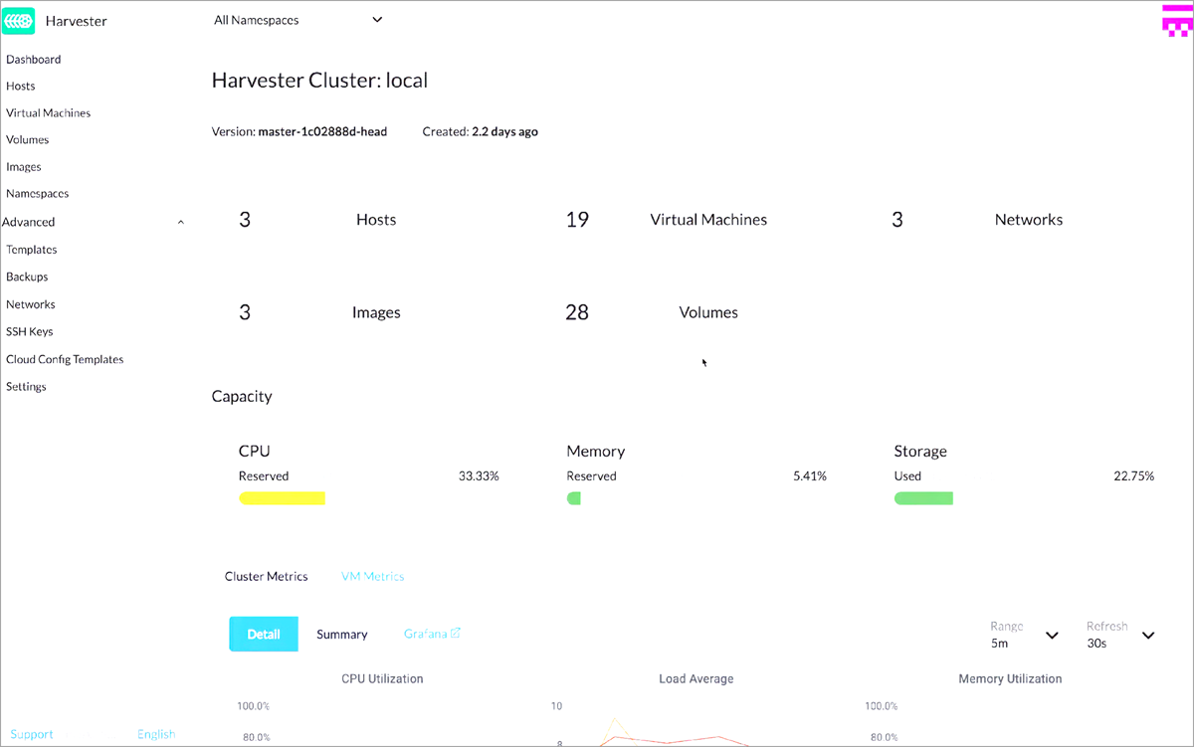Open Settings in the sidebar
Screen dimensions: 1194x747
(26, 387)
